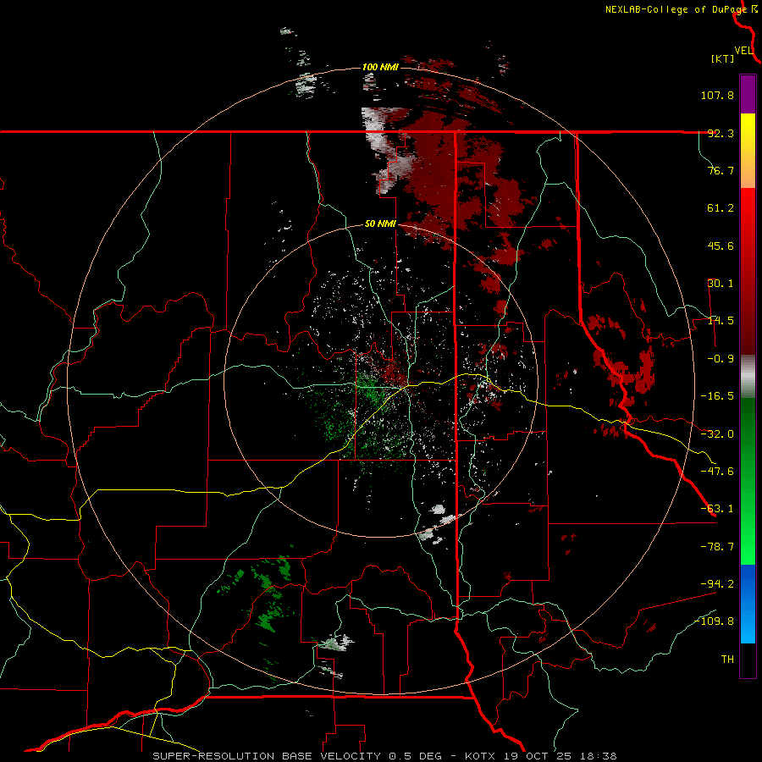Click the 61.2 velocity scale value
The height and width of the screenshot is (762, 762).
(721, 208)
